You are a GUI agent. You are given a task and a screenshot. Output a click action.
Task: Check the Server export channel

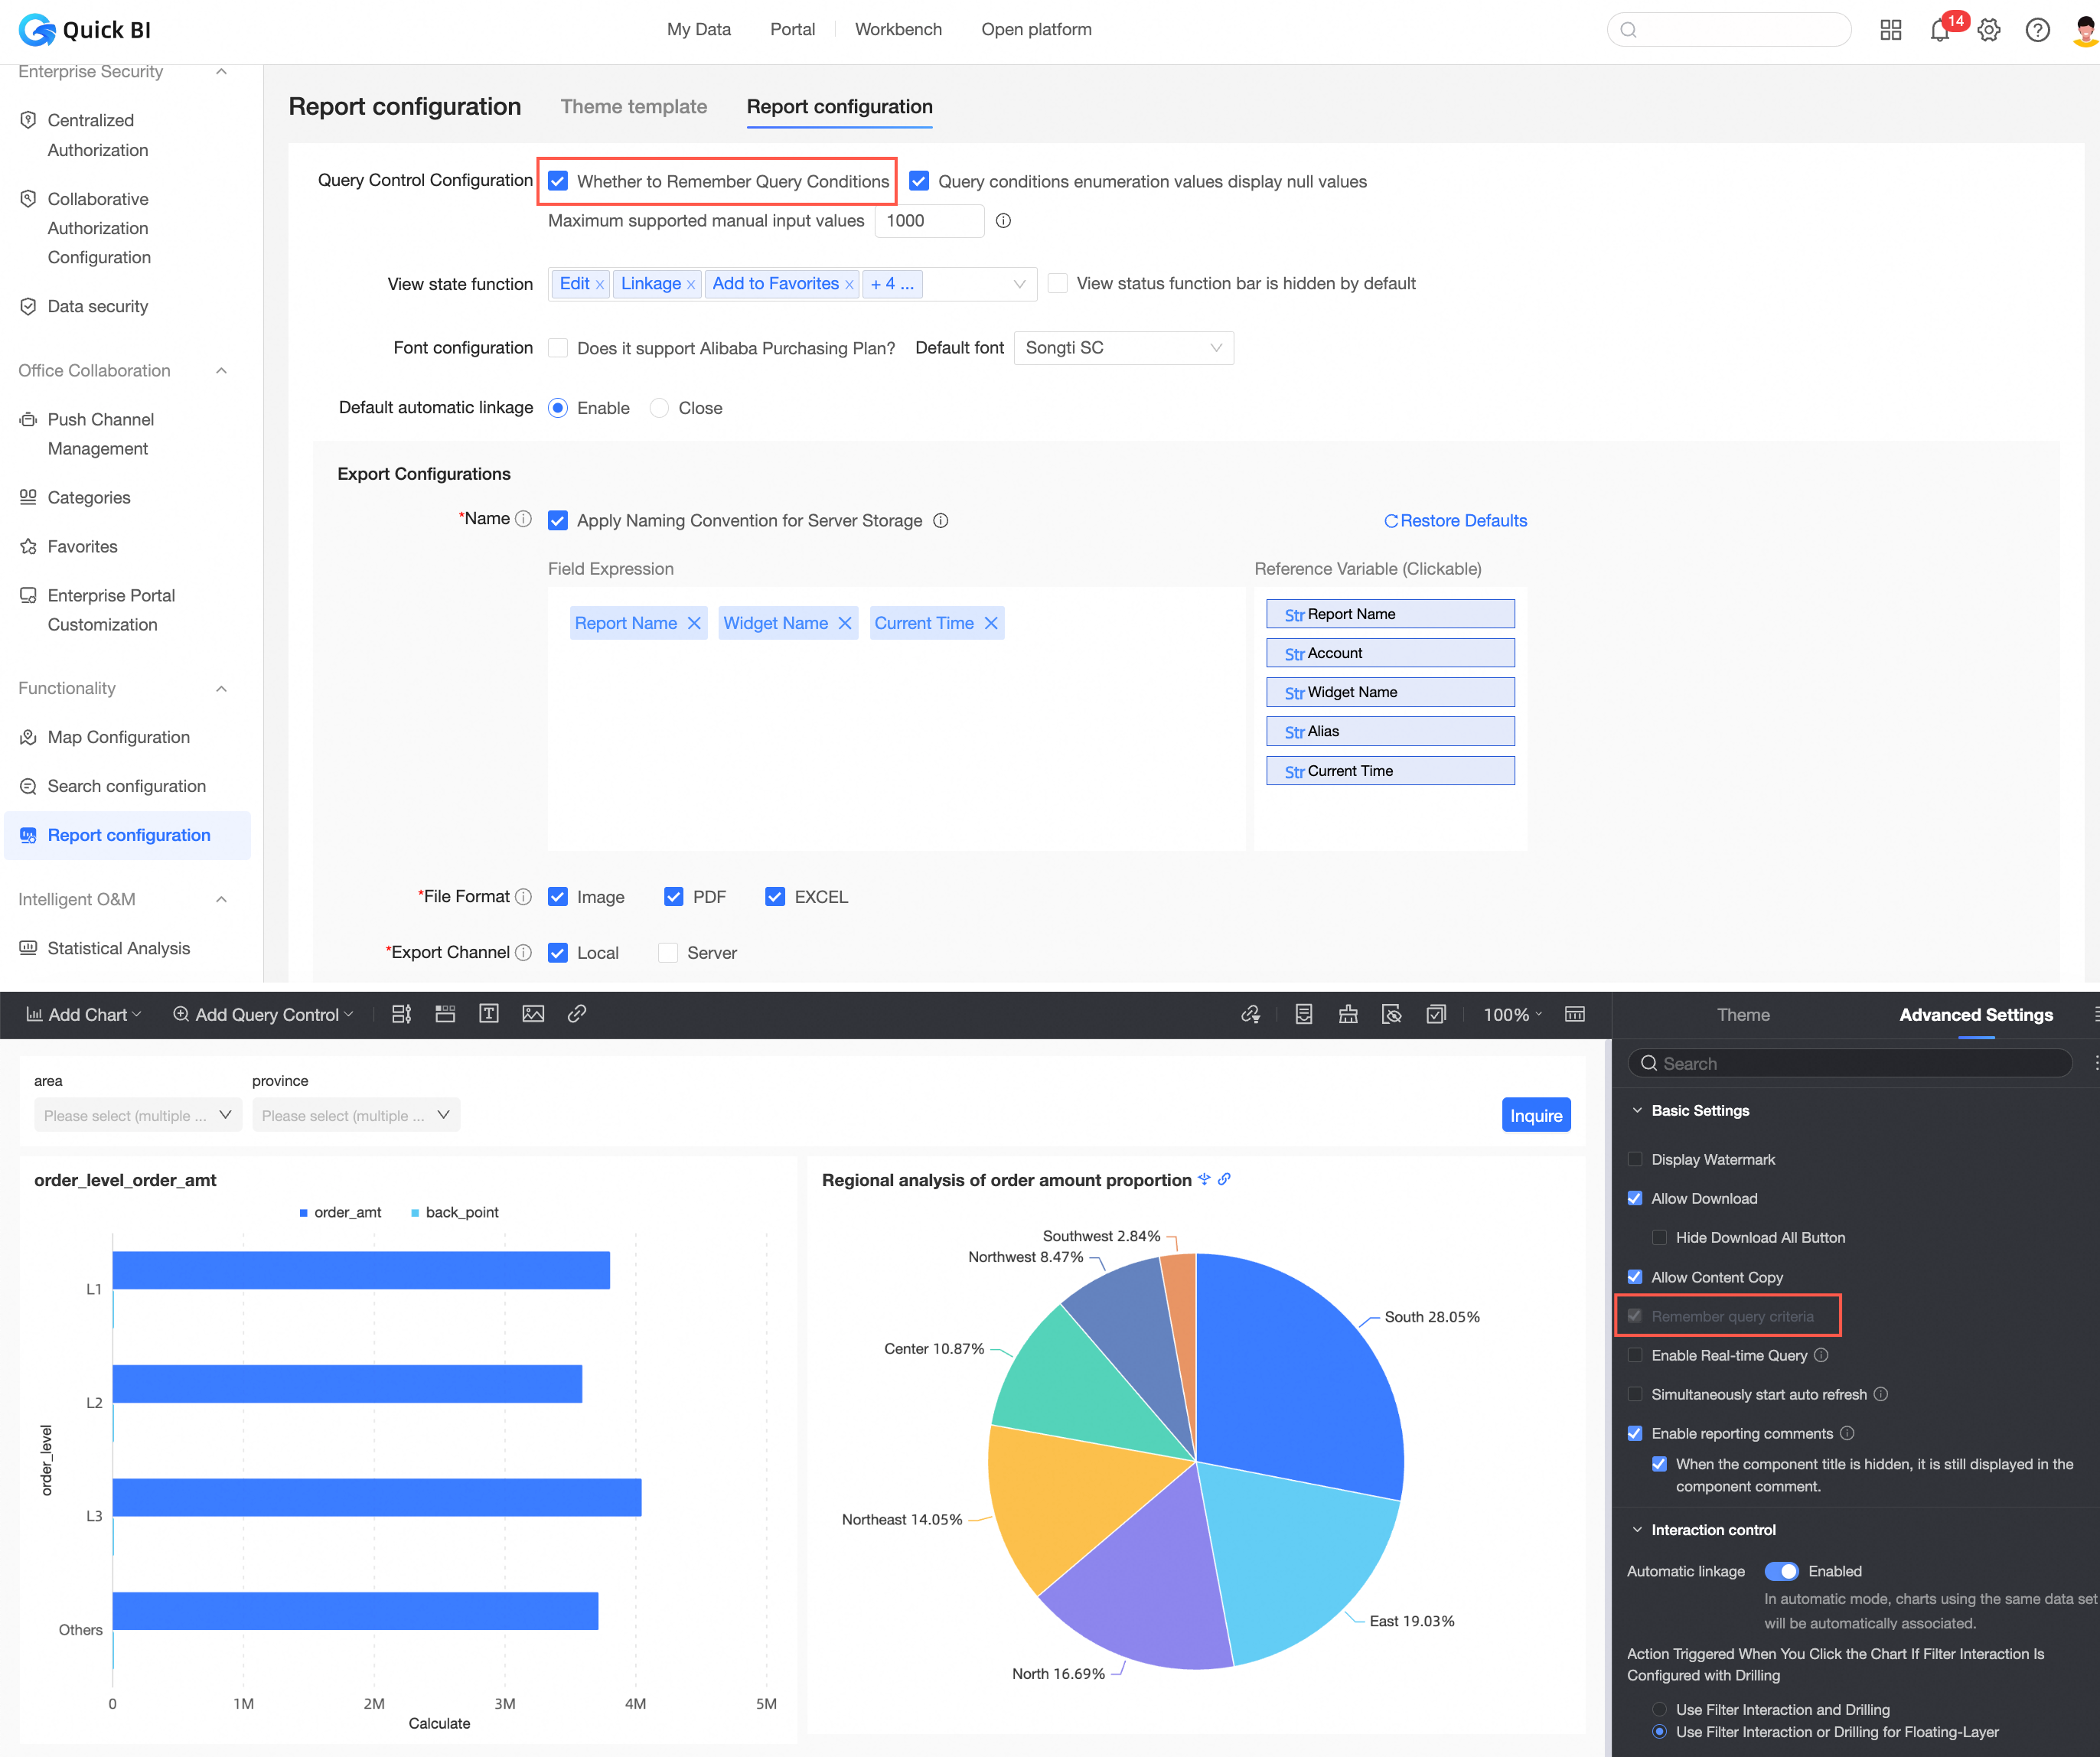tap(668, 952)
